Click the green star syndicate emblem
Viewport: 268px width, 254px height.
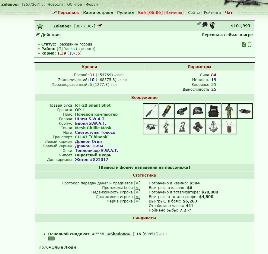pos(40,26)
